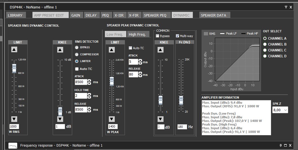Click the W RMS limit value field
The image size is (298, 150).
[14, 127]
